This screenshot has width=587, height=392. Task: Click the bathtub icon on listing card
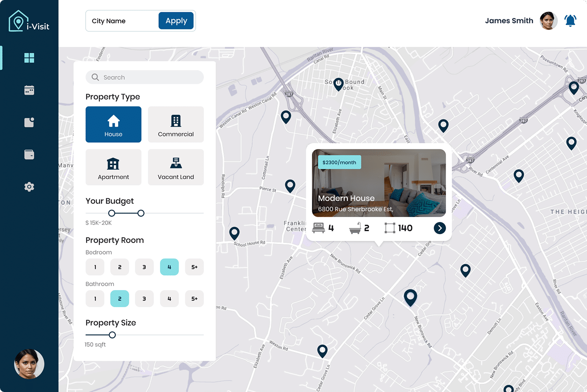(355, 228)
